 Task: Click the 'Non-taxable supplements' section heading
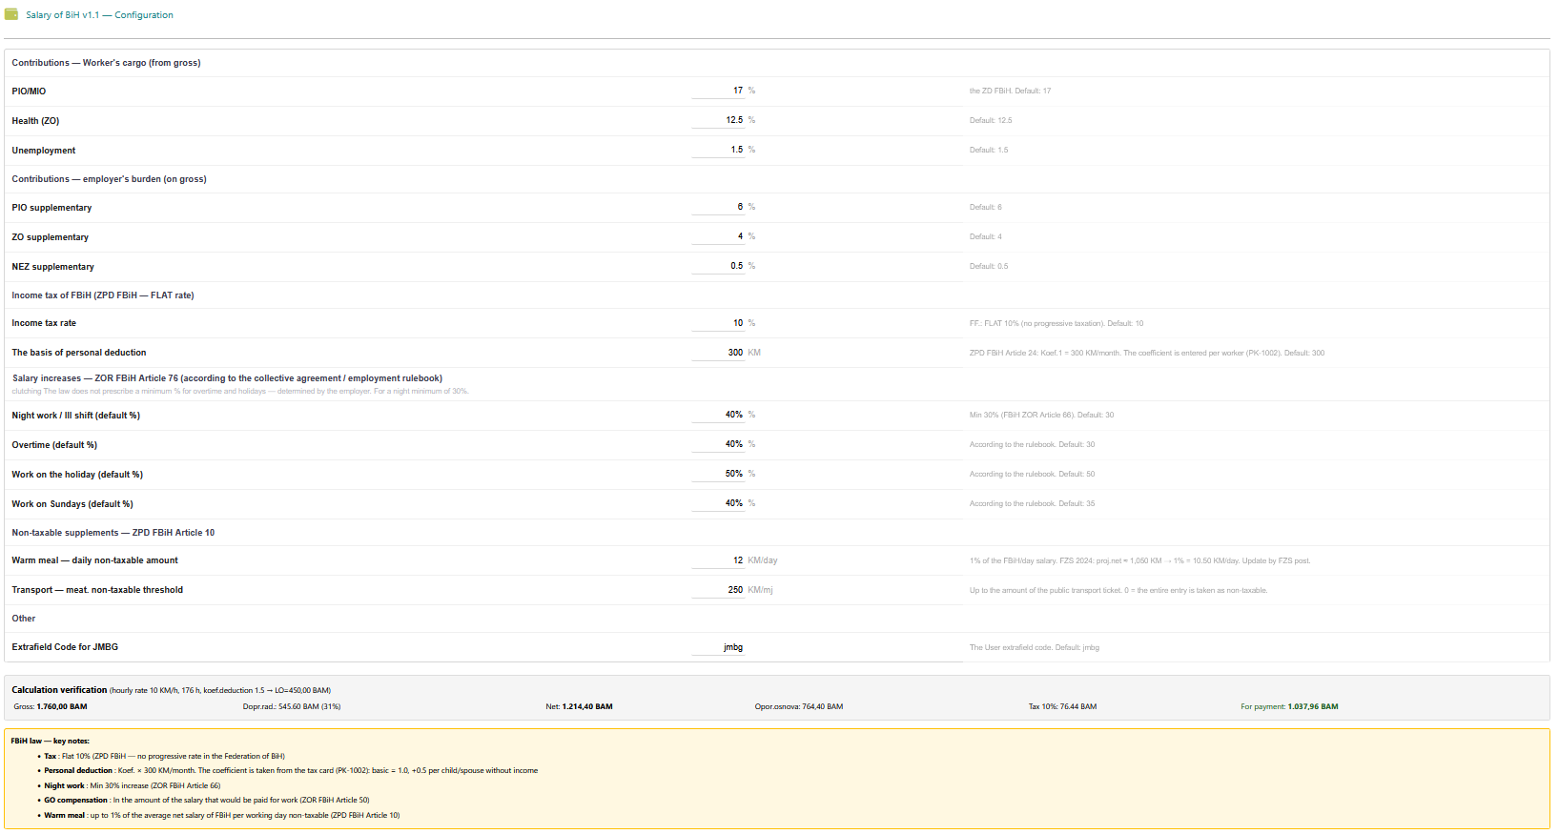click(x=113, y=533)
